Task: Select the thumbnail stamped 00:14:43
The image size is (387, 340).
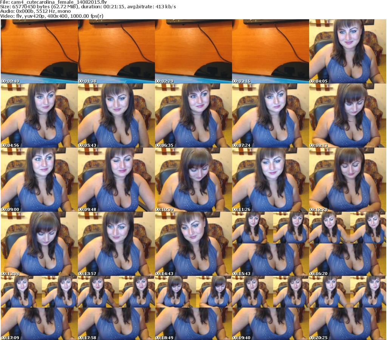Action: tap(193, 244)
